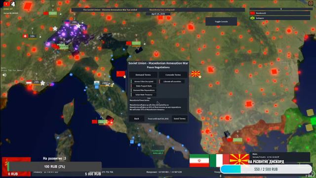Click the Macedonia has collapsed news message
Viewport: 316px width, 178px height.
(x=162, y=10)
